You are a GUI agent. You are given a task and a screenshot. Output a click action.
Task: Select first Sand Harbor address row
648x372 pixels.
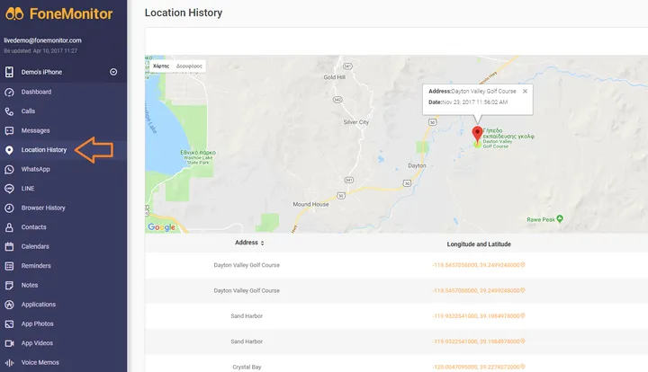point(247,316)
